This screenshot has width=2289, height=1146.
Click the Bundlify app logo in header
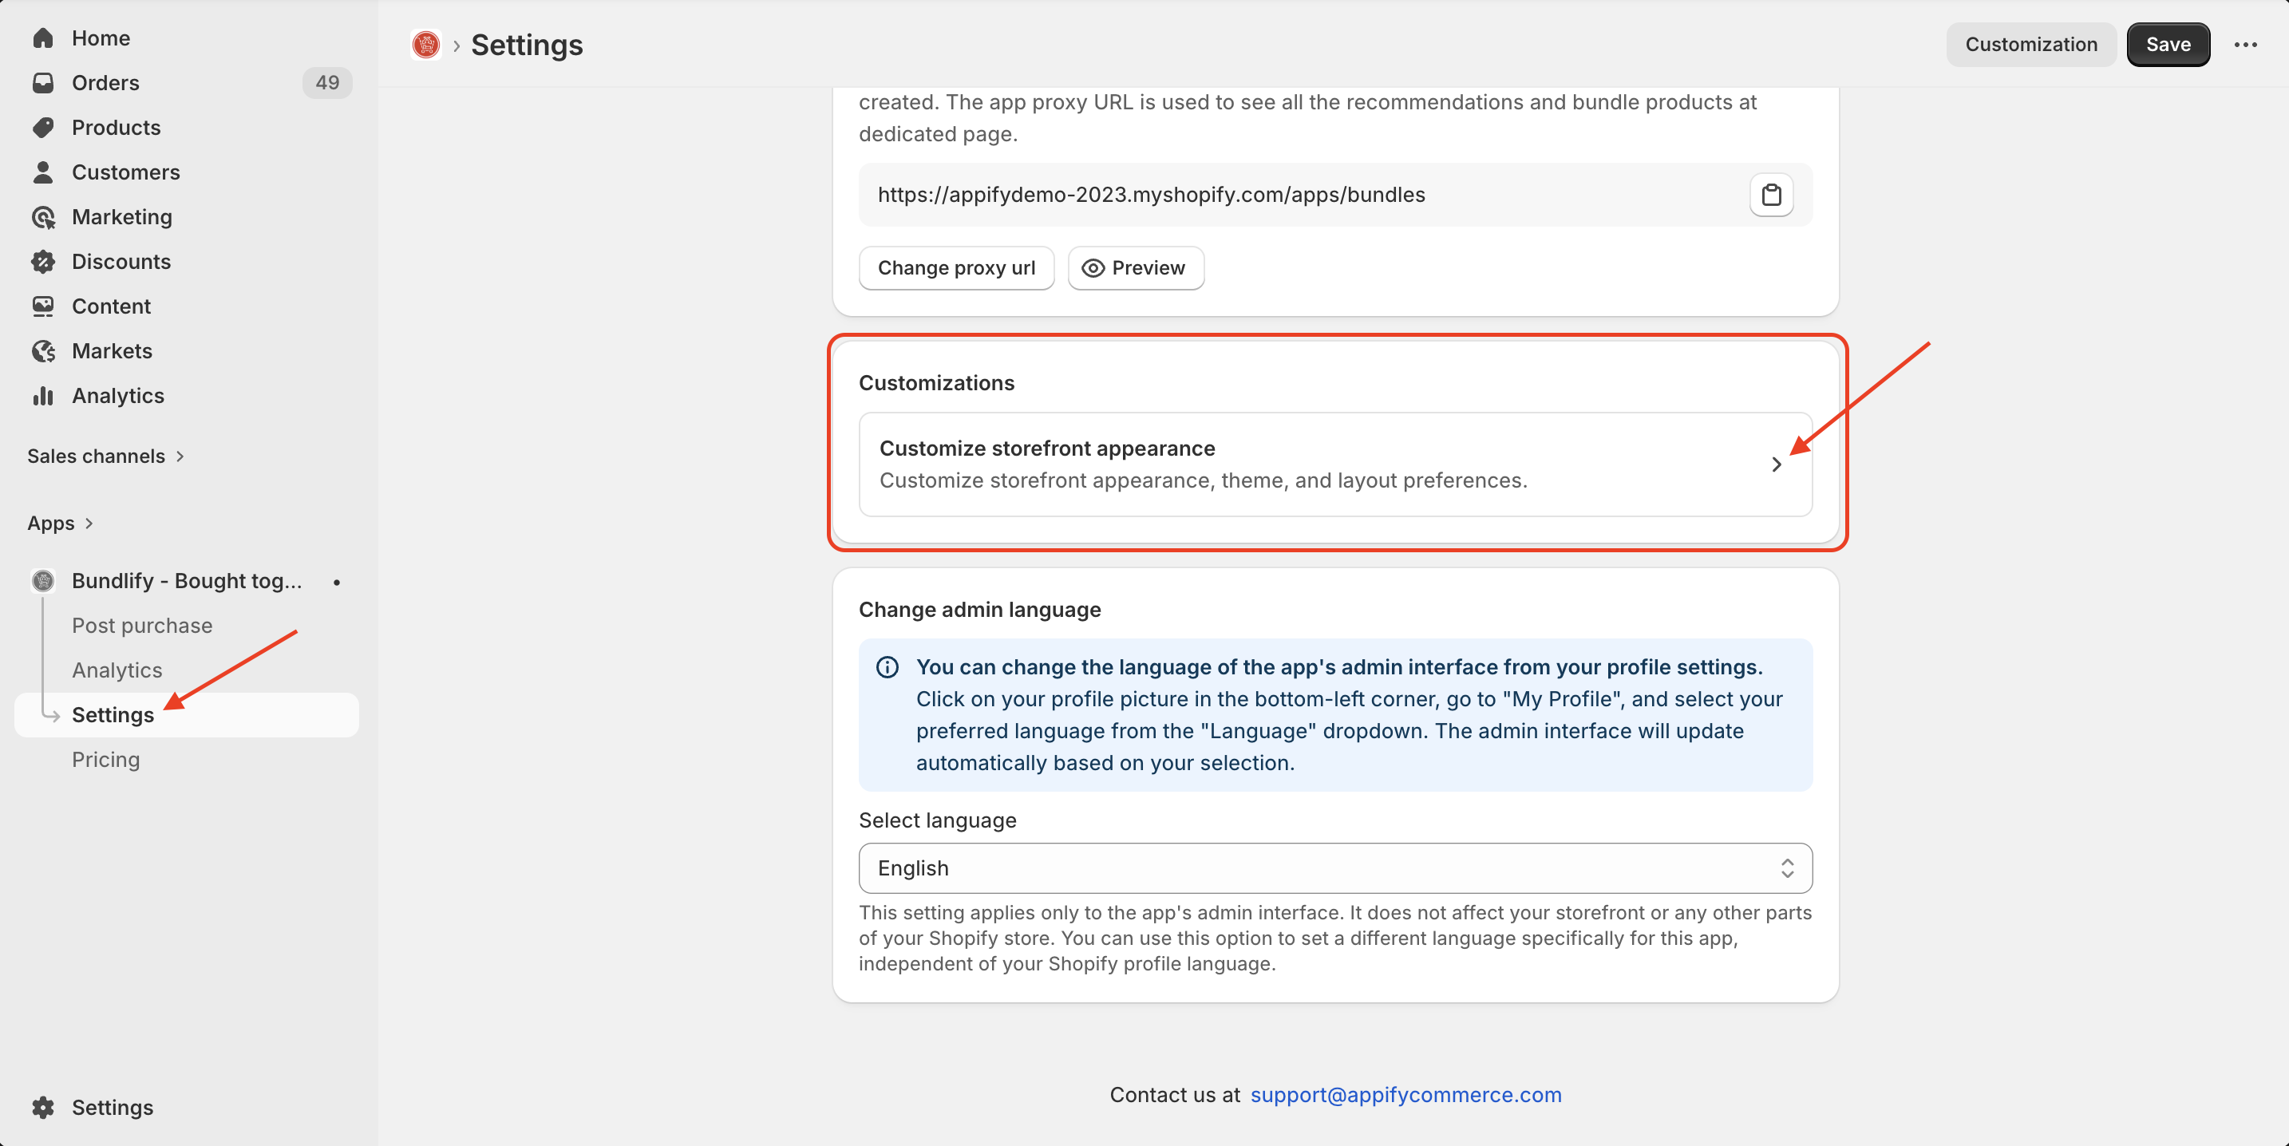coord(425,45)
